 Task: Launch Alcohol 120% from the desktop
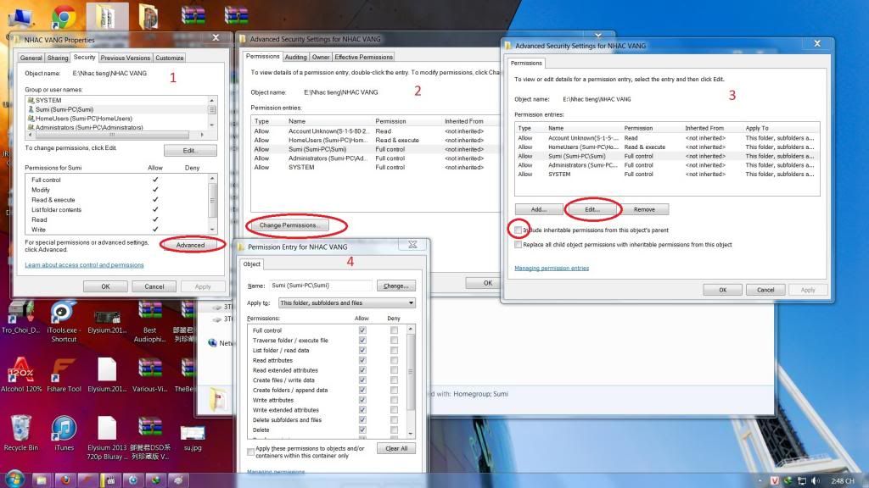tap(21, 375)
